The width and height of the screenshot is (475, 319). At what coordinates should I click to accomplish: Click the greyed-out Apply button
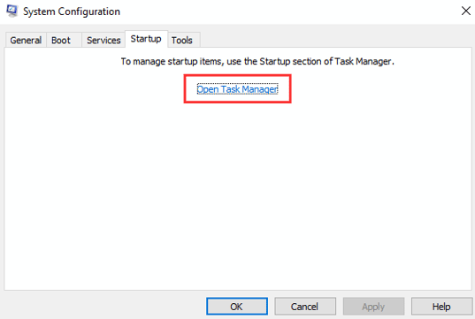pos(373,307)
